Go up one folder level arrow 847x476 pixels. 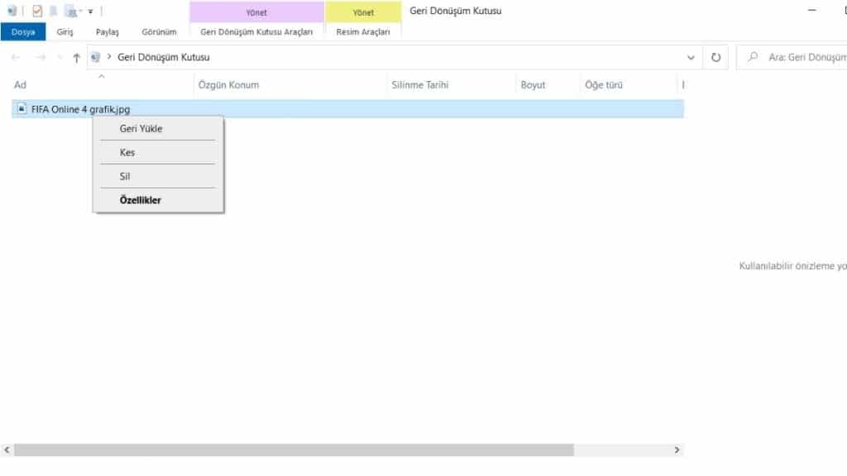point(76,58)
